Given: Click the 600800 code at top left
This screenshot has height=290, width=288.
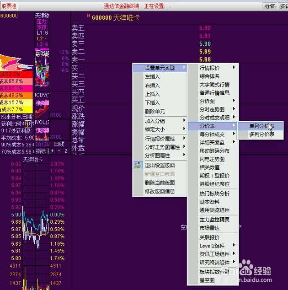Looking at the screenshot, I should coord(9,16).
